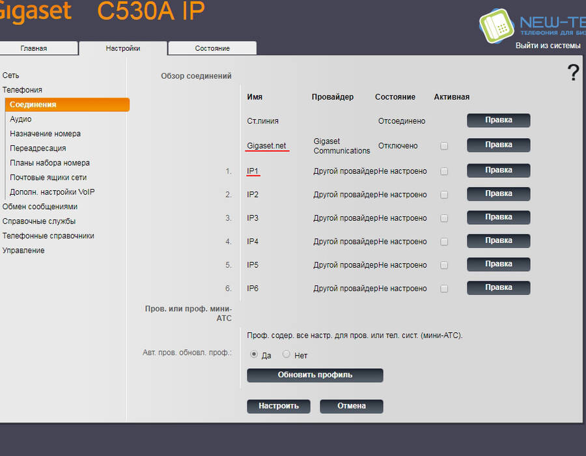This screenshot has height=456, width=586.
Task: Click the Имя column header
Action: [x=255, y=97]
